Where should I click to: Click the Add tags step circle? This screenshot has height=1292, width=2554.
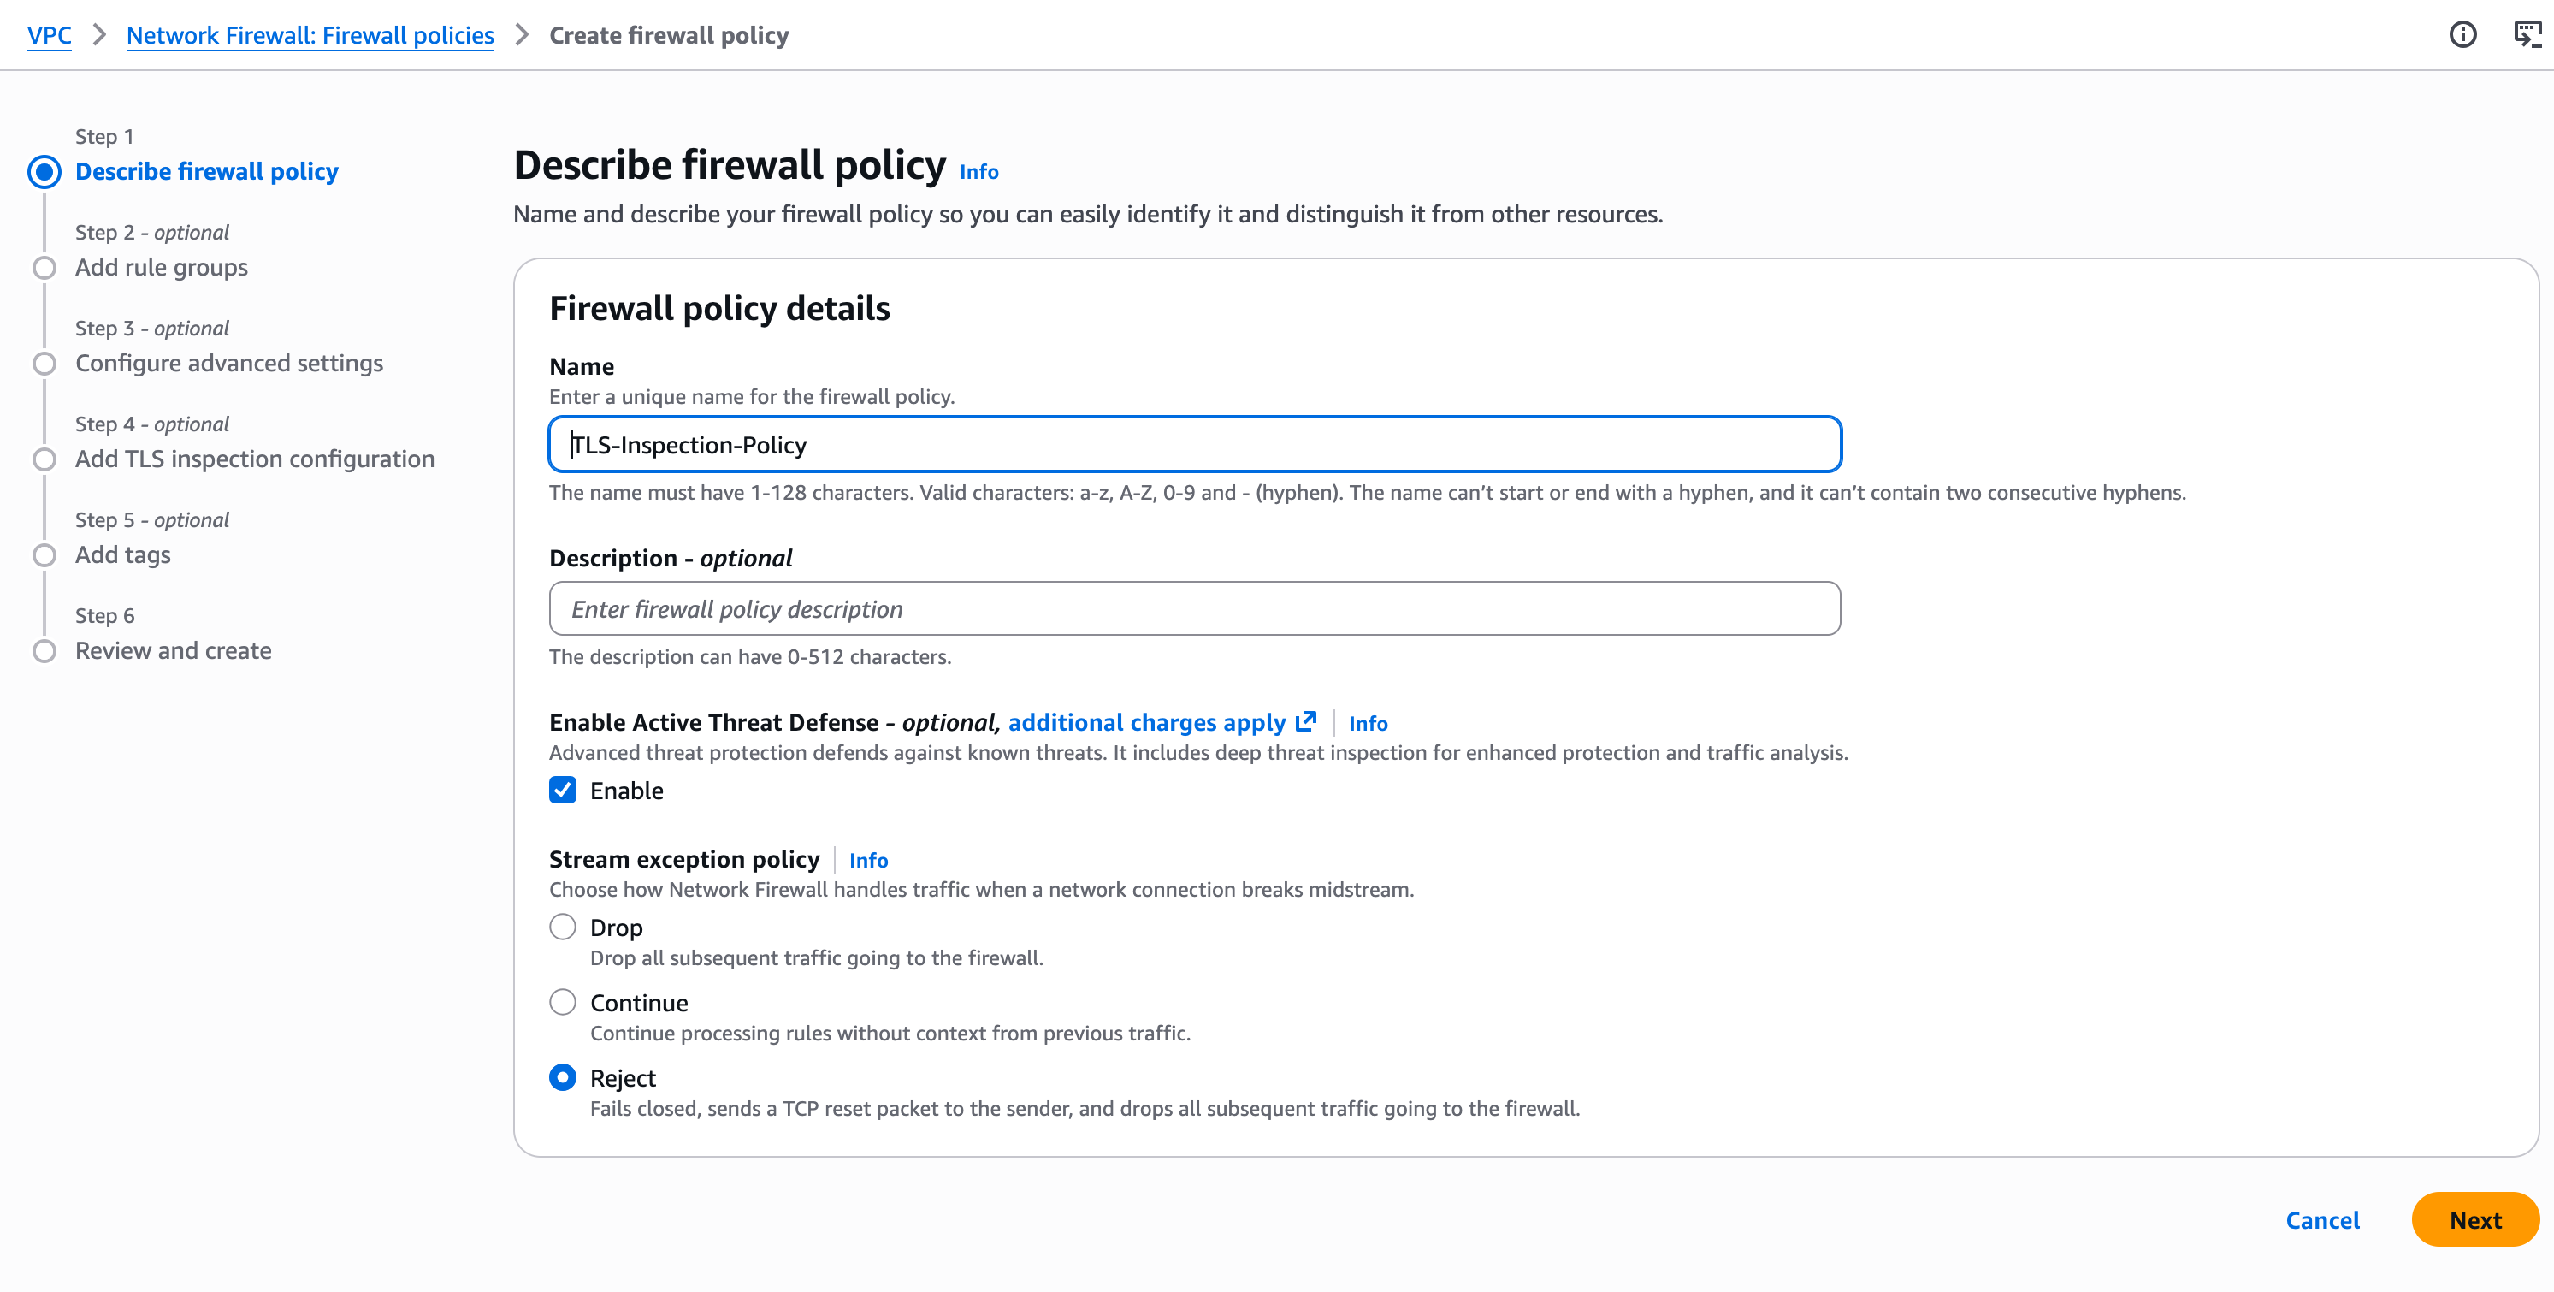(44, 555)
